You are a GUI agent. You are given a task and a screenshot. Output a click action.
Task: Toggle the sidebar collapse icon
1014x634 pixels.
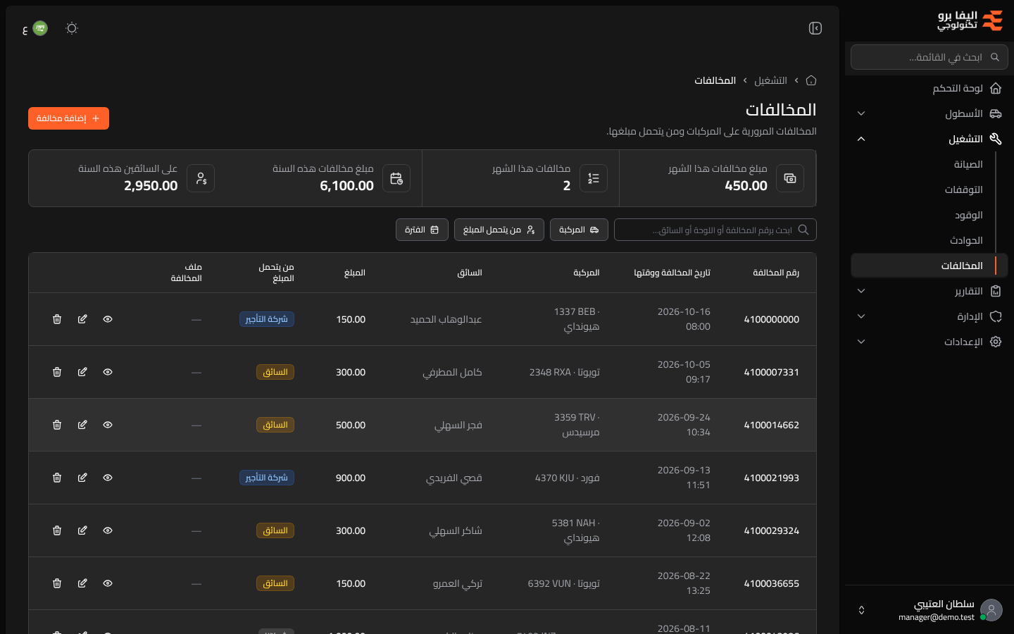tap(815, 28)
